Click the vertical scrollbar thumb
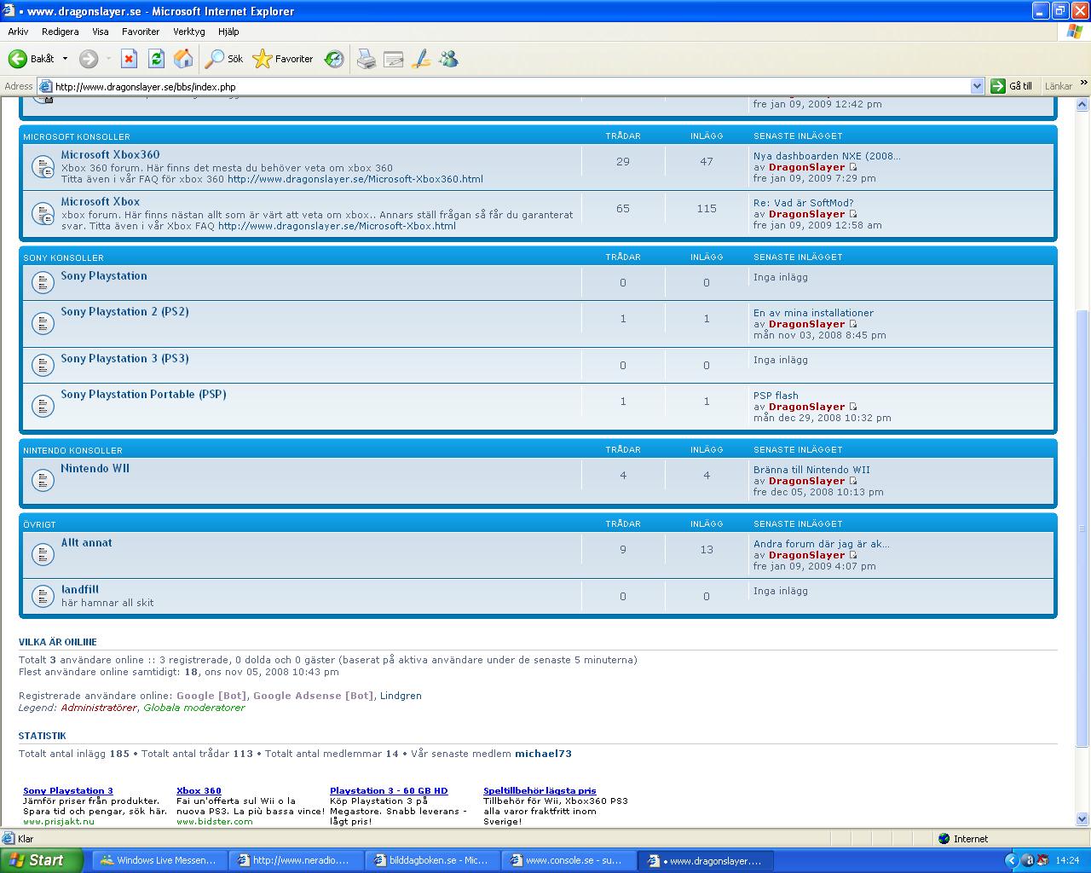Image resolution: width=1091 pixels, height=873 pixels. (x=1082, y=527)
